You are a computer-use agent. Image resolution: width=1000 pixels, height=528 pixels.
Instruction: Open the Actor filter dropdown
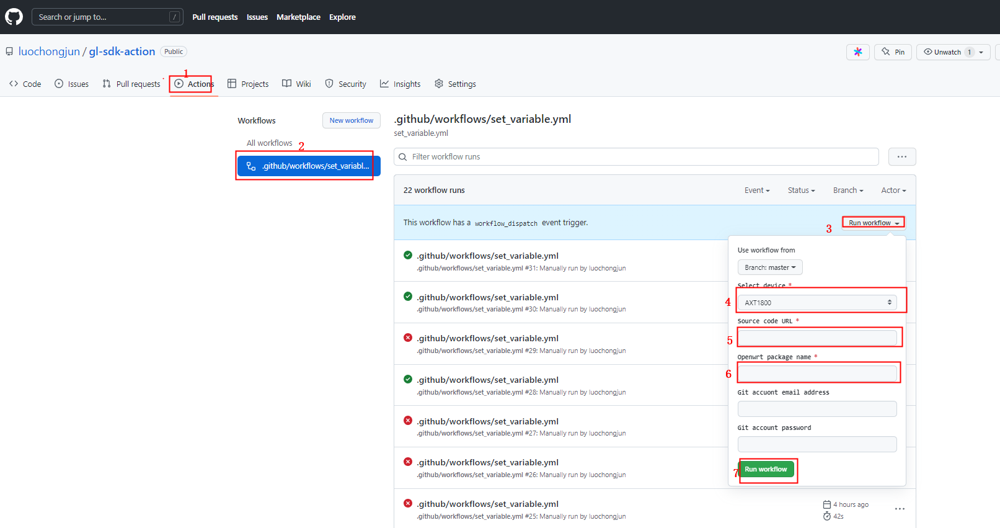893,190
